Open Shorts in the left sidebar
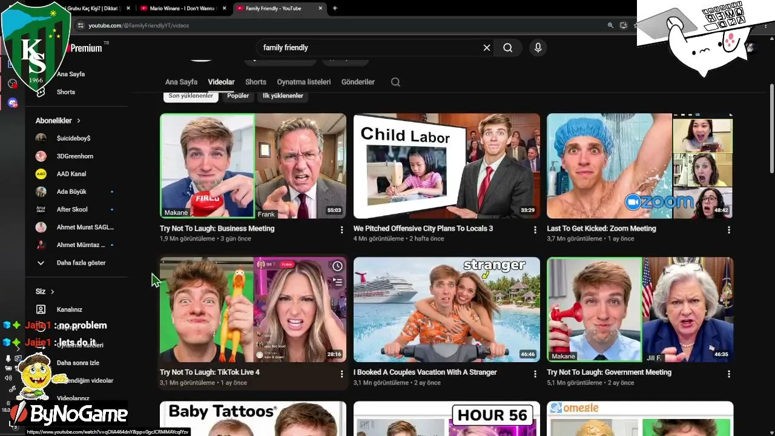 (66, 92)
